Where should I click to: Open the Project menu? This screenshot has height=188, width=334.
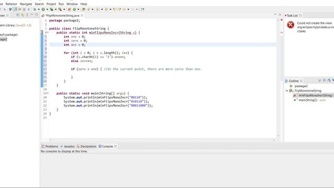click(51, 4)
